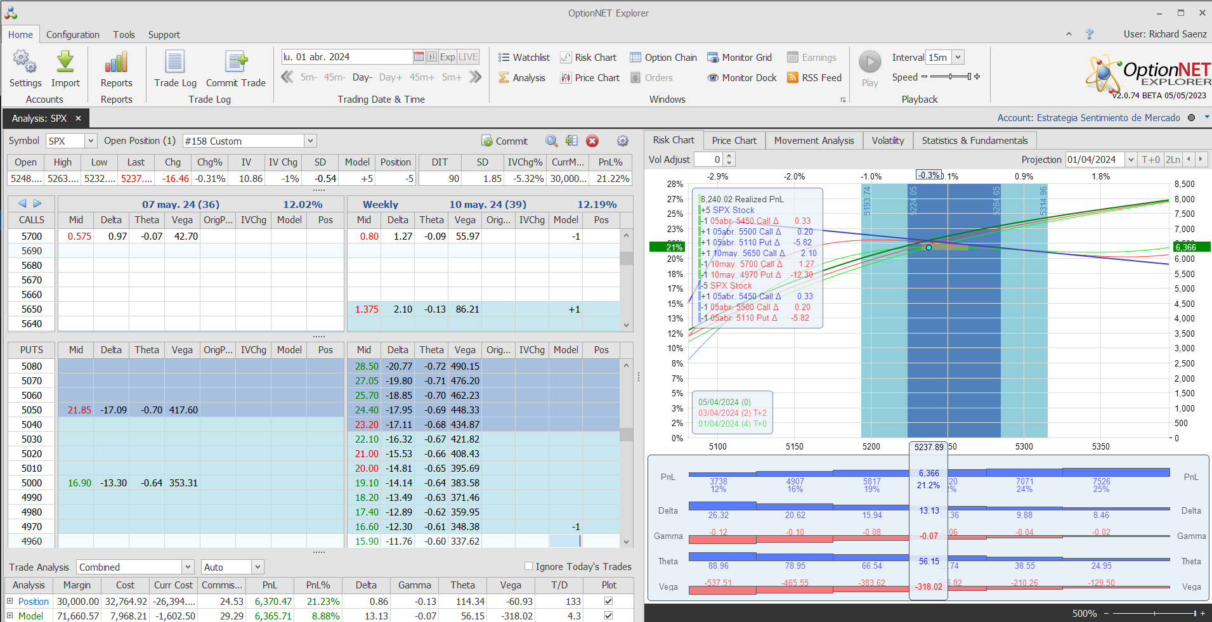
Task: Expand the Symbol SPX dropdown
Action: [x=91, y=141]
